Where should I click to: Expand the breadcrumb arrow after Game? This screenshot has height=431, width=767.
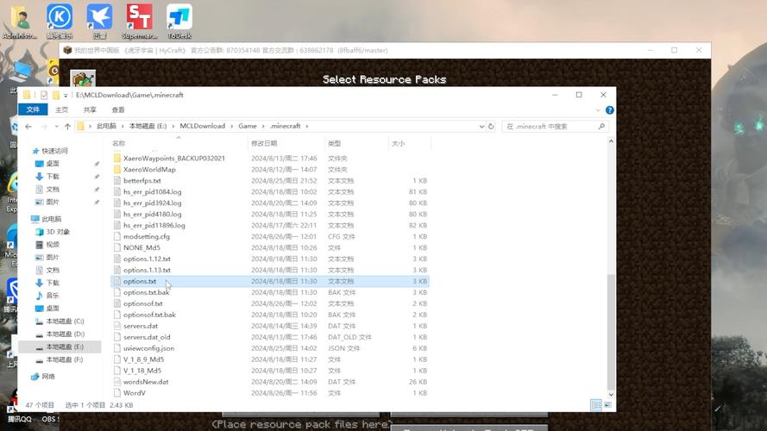point(263,126)
